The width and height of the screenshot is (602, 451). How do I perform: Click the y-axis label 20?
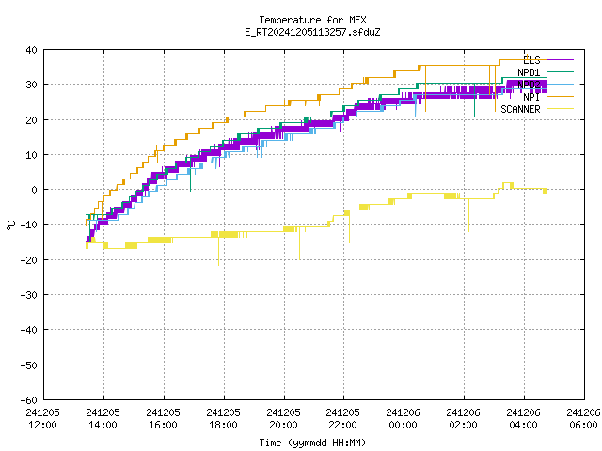(x=31, y=120)
